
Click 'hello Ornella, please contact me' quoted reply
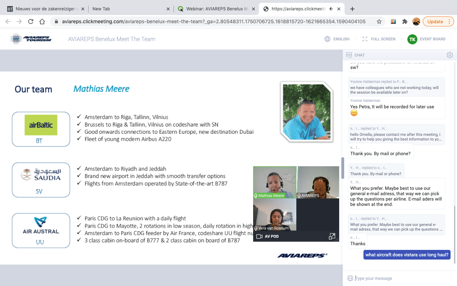[x=396, y=137]
